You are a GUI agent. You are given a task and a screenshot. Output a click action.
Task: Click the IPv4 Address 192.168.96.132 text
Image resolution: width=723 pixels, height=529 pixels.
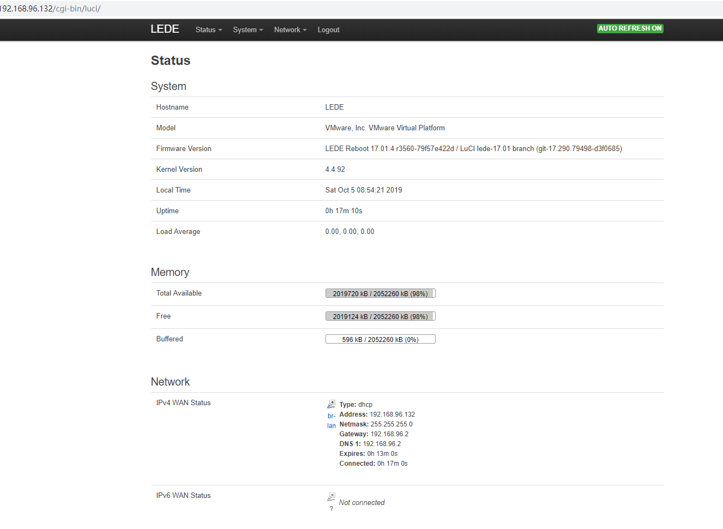(x=377, y=414)
